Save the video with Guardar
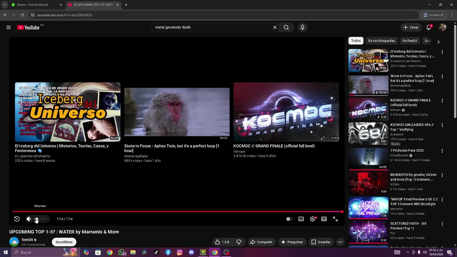Image resolution: width=457 pixels, height=257 pixels. [x=321, y=242]
